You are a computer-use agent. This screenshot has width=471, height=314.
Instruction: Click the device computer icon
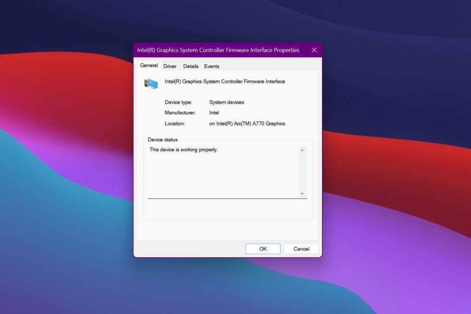coord(151,84)
